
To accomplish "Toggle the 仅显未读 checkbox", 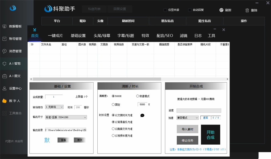I will pyautogui.click(x=165, y=10).
